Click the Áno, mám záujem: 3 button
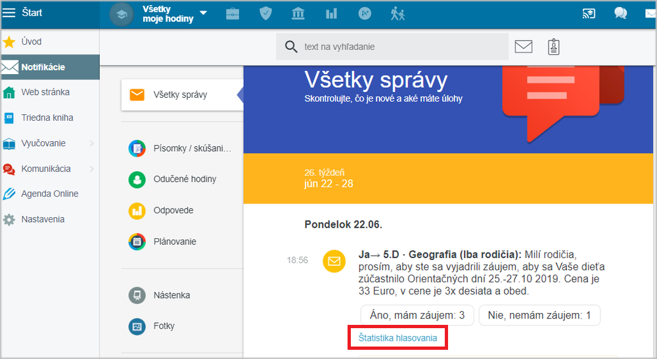Screen dimensions: 657x359 point(417,315)
